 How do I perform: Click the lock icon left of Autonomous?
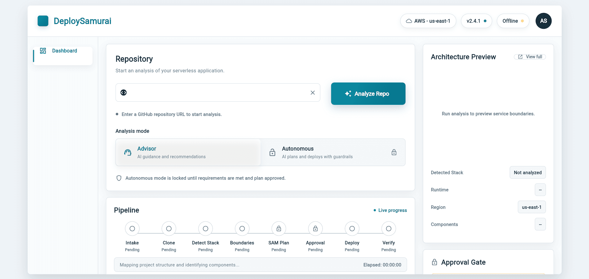coord(272,152)
